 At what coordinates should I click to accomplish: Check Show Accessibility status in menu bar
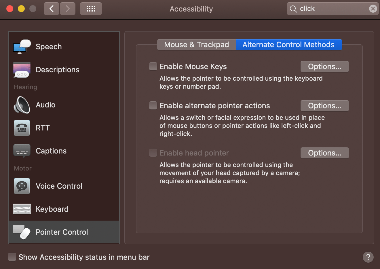(x=12, y=257)
